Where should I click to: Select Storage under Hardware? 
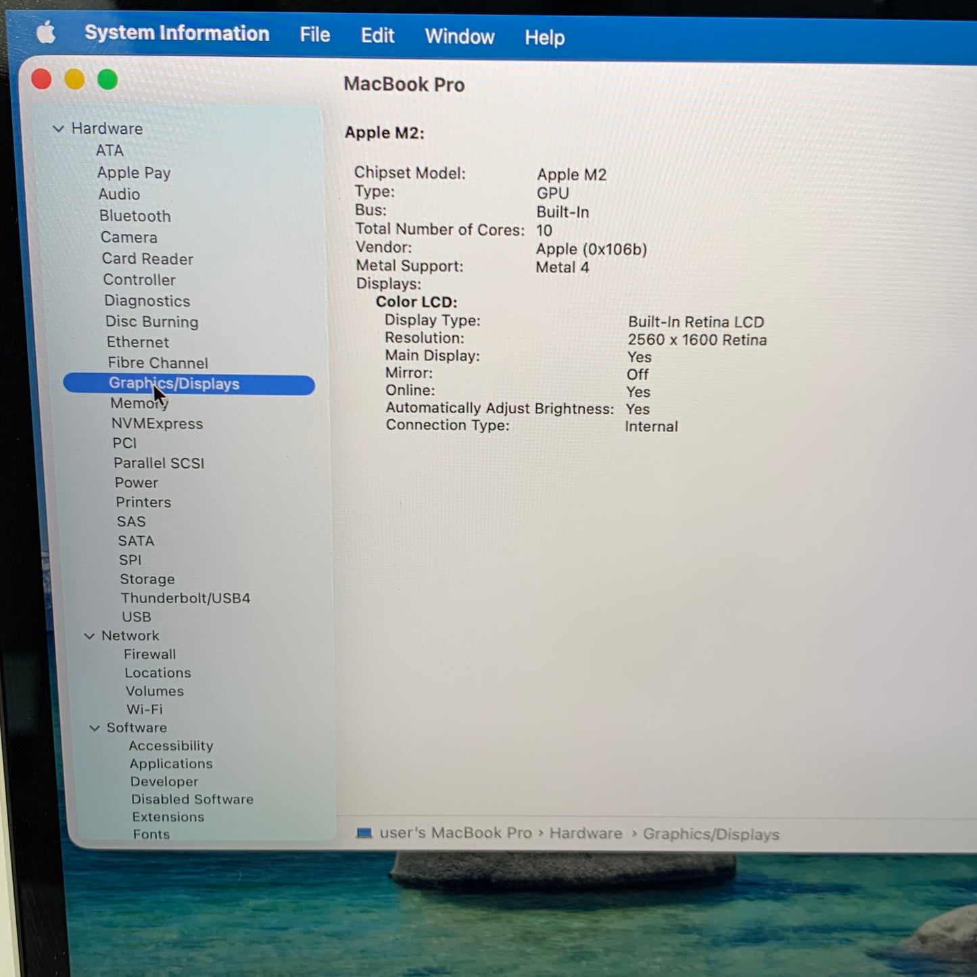(147, 579)
